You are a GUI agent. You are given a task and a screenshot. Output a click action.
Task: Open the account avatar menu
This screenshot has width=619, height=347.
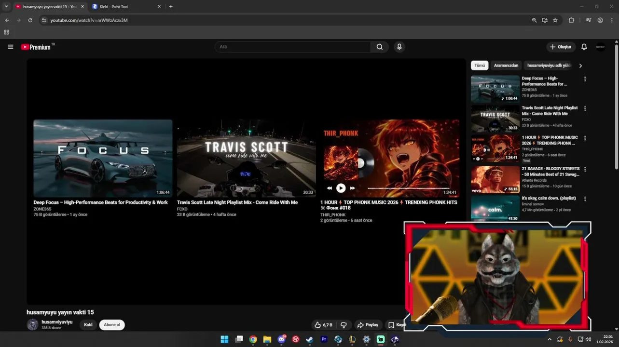[601, 47]
